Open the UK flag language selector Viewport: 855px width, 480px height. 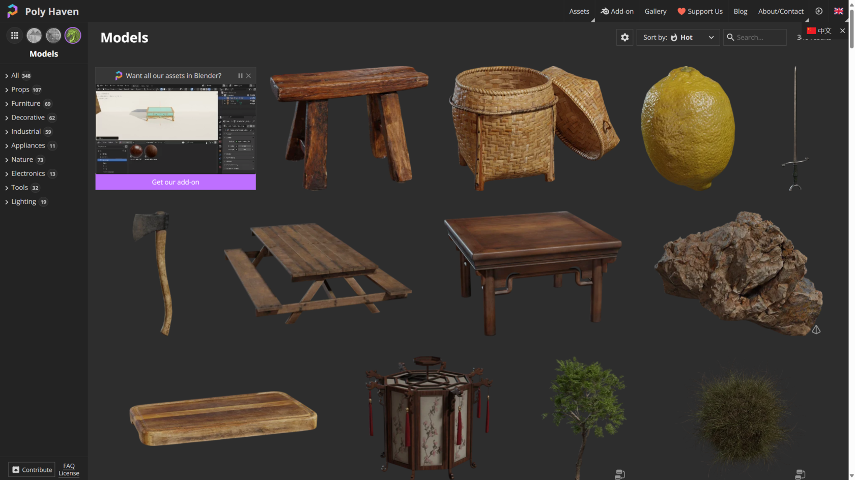[x=839, y=11]
